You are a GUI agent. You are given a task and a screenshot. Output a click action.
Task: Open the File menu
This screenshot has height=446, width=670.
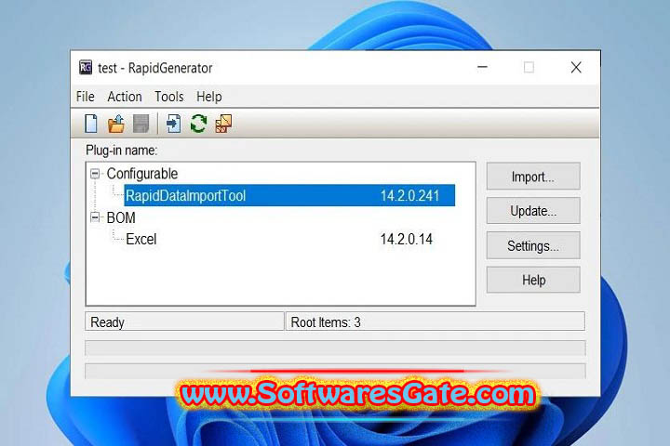(x=85, y=97)
